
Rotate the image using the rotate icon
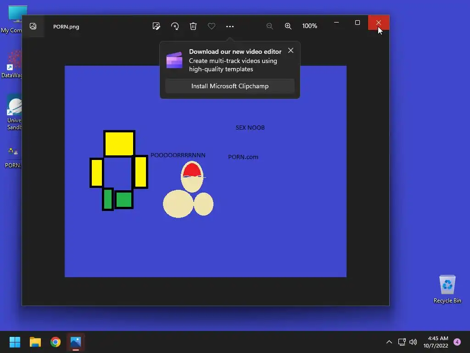coord(175,26)
